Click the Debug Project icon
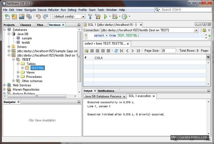The height and width of the screenshot is (144, 214). pos(115,17)
